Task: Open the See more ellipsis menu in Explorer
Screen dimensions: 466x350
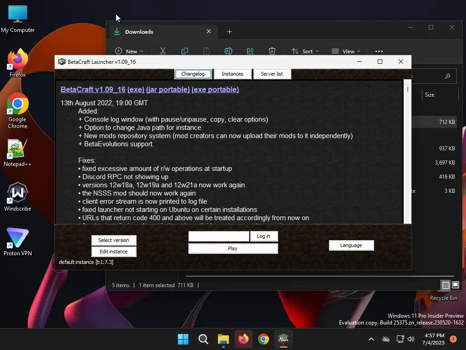Action: click(379, 51)
